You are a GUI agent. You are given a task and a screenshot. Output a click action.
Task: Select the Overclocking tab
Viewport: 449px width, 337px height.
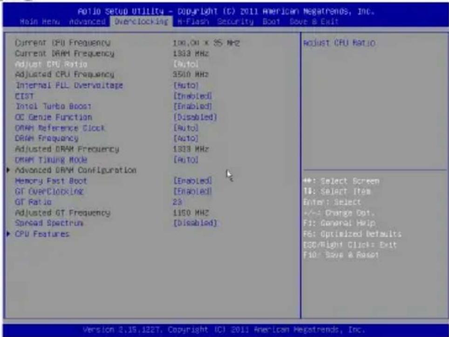[x=141, y=22]
